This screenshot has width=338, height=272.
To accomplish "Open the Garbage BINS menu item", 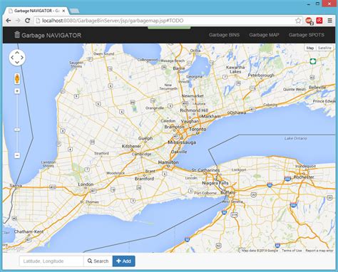I will pos(224,35).
